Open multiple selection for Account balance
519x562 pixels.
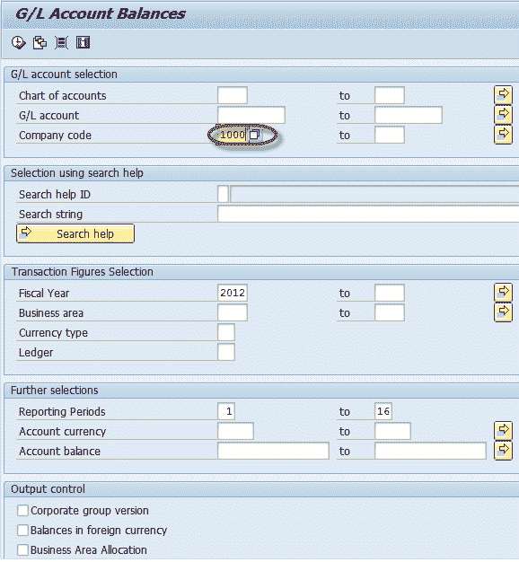click(503, 451)
